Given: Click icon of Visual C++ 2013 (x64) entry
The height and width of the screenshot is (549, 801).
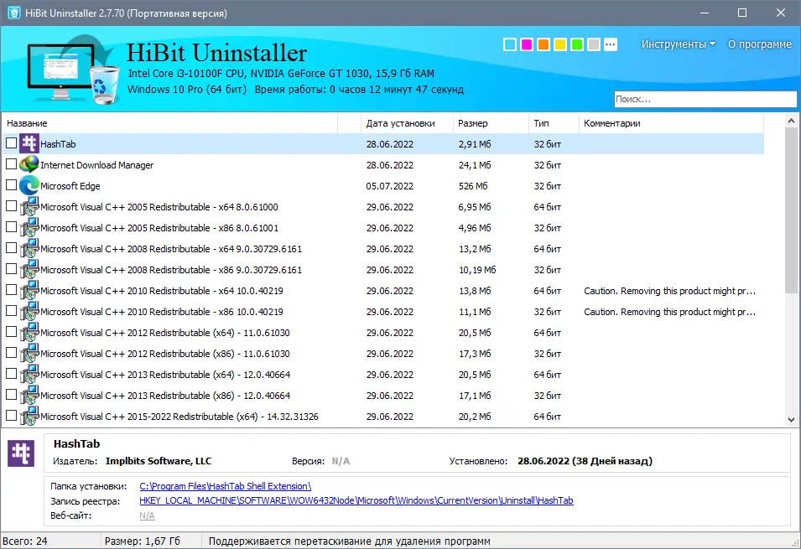Looking at the screenshot, I should coord(29,374).
